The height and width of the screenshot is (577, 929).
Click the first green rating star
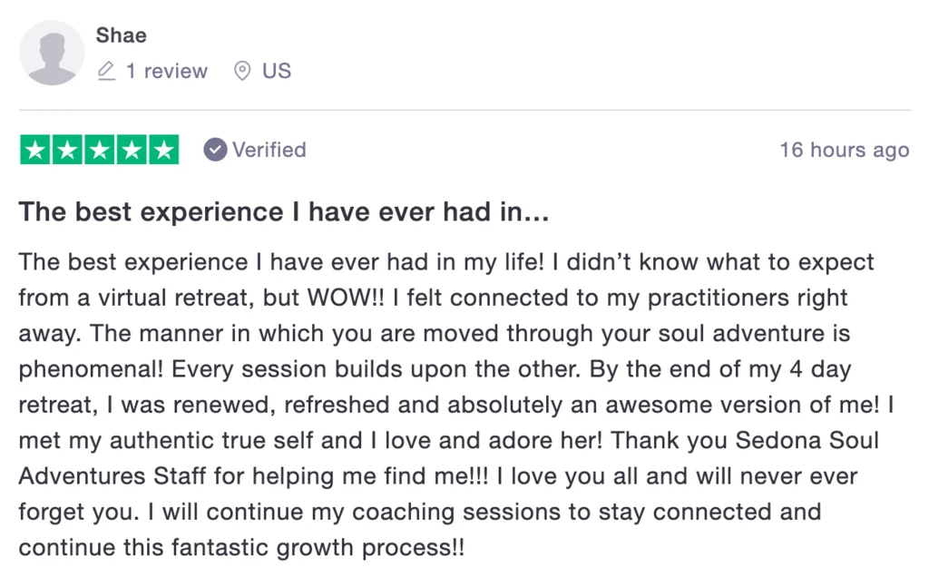(x=35, y=150)
